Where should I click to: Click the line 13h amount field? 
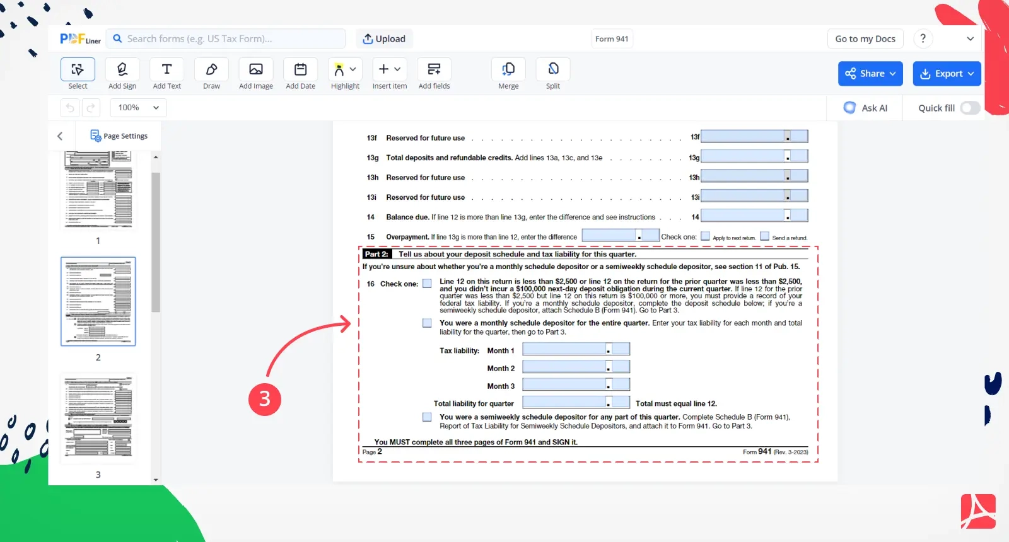click(742, 176)
